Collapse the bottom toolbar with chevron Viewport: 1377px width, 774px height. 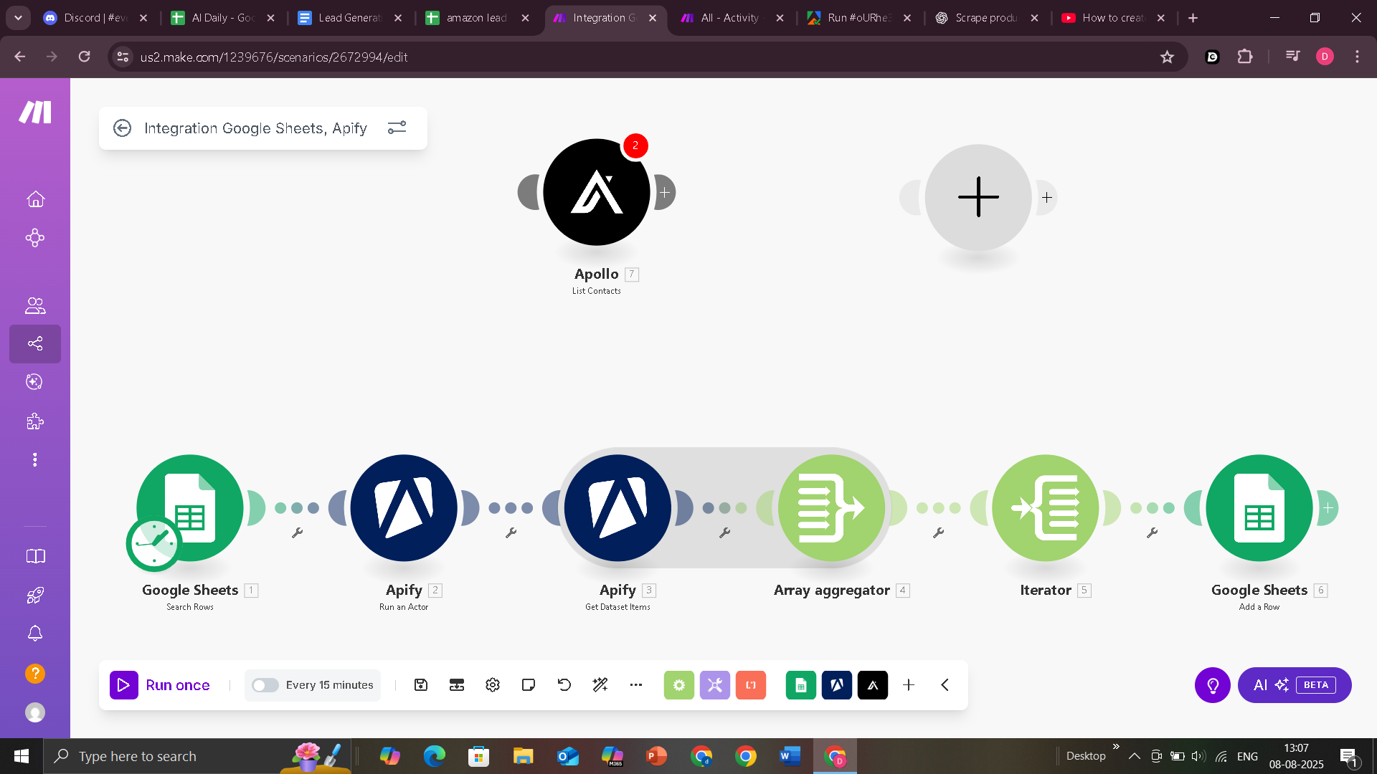(945, 685)
